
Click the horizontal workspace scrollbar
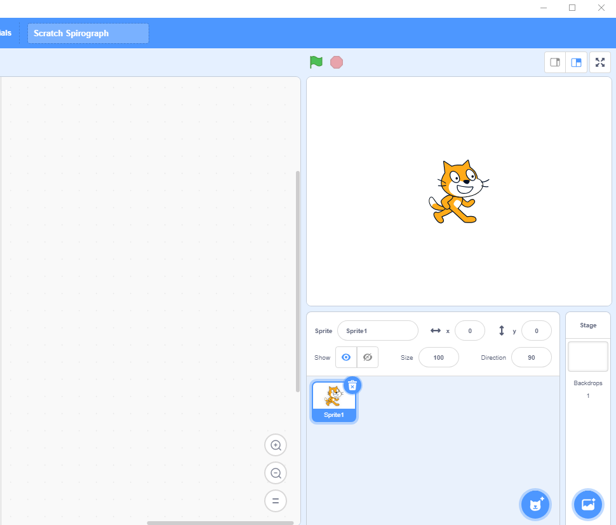tap(220, 523)
